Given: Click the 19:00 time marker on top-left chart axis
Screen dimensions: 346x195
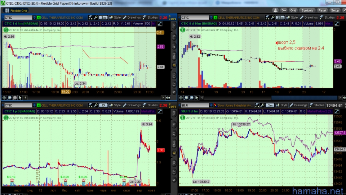Looking at the screenshot, I should coord(66,92).
